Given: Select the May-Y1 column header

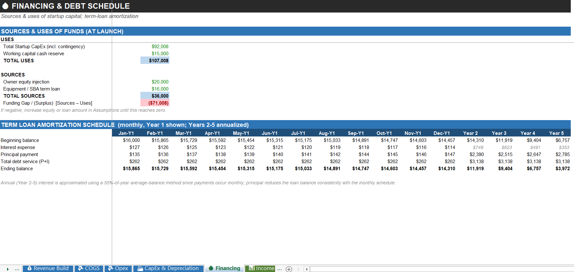Looking at the screenshot, I should pos(241,133).
